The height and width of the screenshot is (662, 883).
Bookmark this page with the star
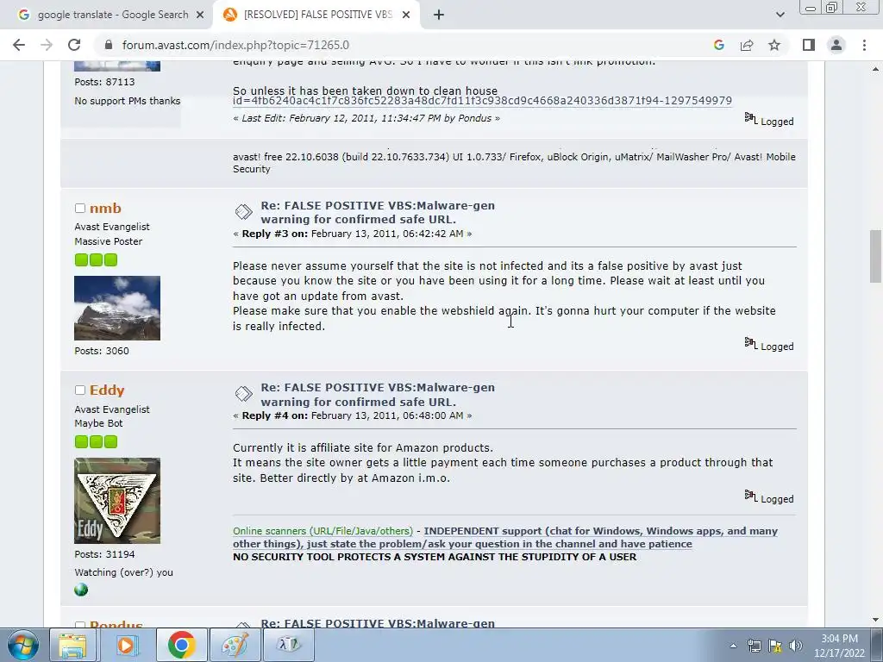pos(774,45)
